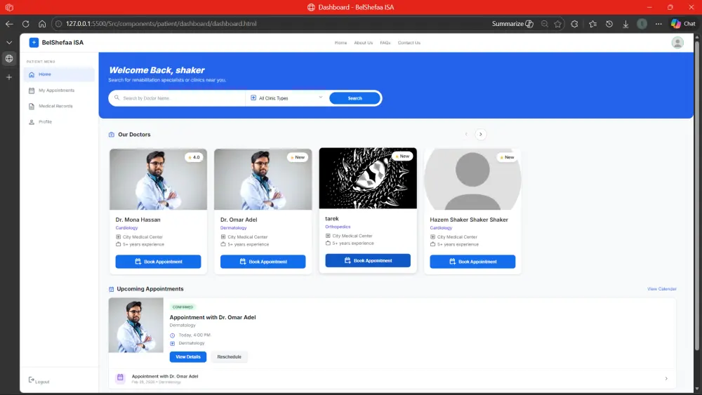Open favorites list icon
The width and height of the screenshot is (702, 395).
(x=592, y=24)
